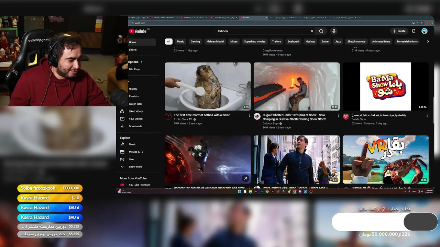Select the Trailers chip
Viewport: 440px width, 247px height.
pyautogui.click(x=276, y=42)
